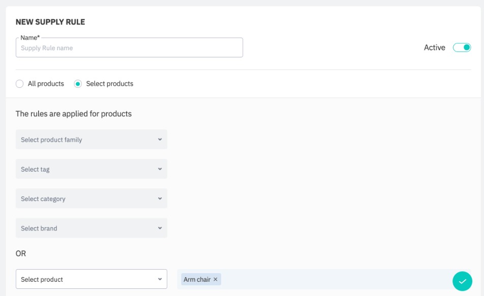Open the Select product combo box

click(x=86, y=279)
